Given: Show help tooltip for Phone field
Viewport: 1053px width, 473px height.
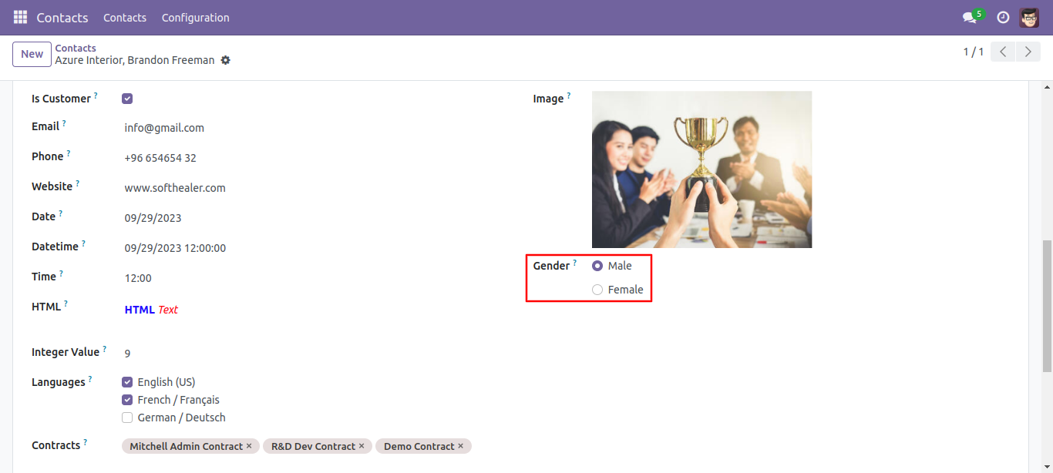Looking at the screenshot, I should [69, 153].
